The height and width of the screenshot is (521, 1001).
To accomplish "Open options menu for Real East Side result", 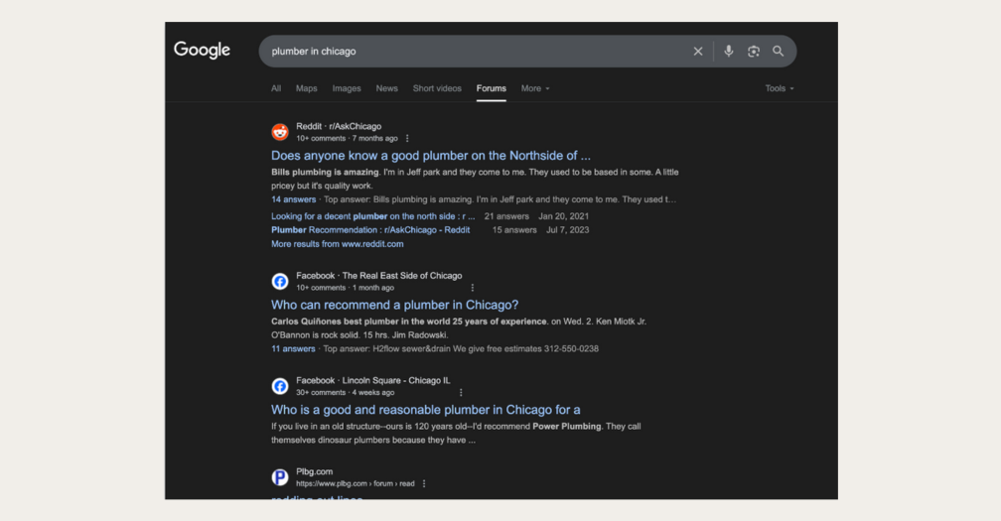I will [x=473, y=288].
